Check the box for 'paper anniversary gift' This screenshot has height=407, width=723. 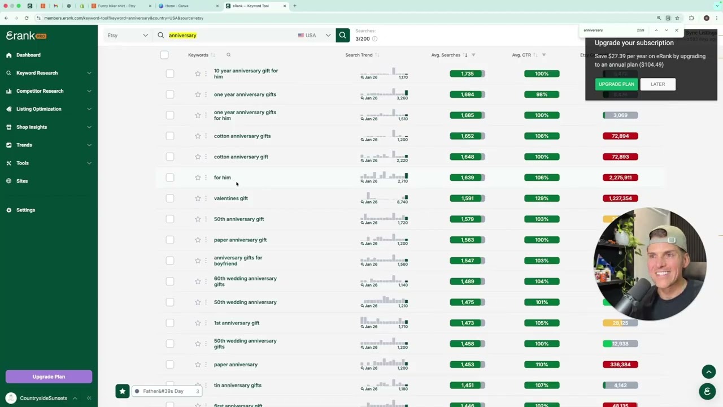click(170, 240)
